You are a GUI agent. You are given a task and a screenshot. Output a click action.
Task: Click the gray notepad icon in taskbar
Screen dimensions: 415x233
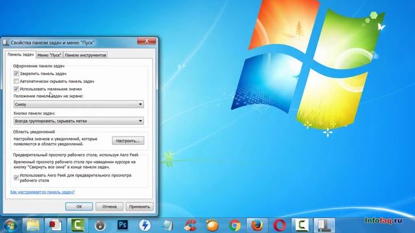(x=167, y=226)
